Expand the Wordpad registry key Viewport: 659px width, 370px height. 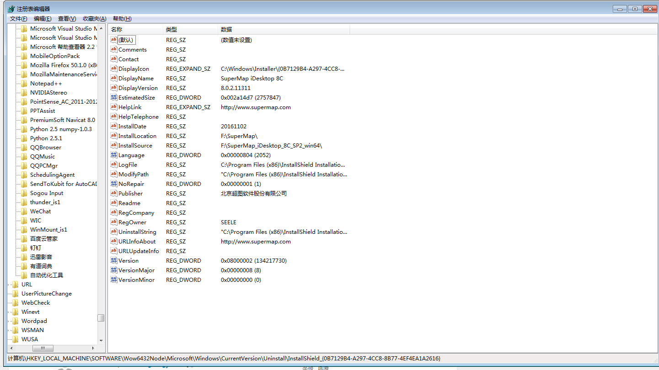point(9,321)
